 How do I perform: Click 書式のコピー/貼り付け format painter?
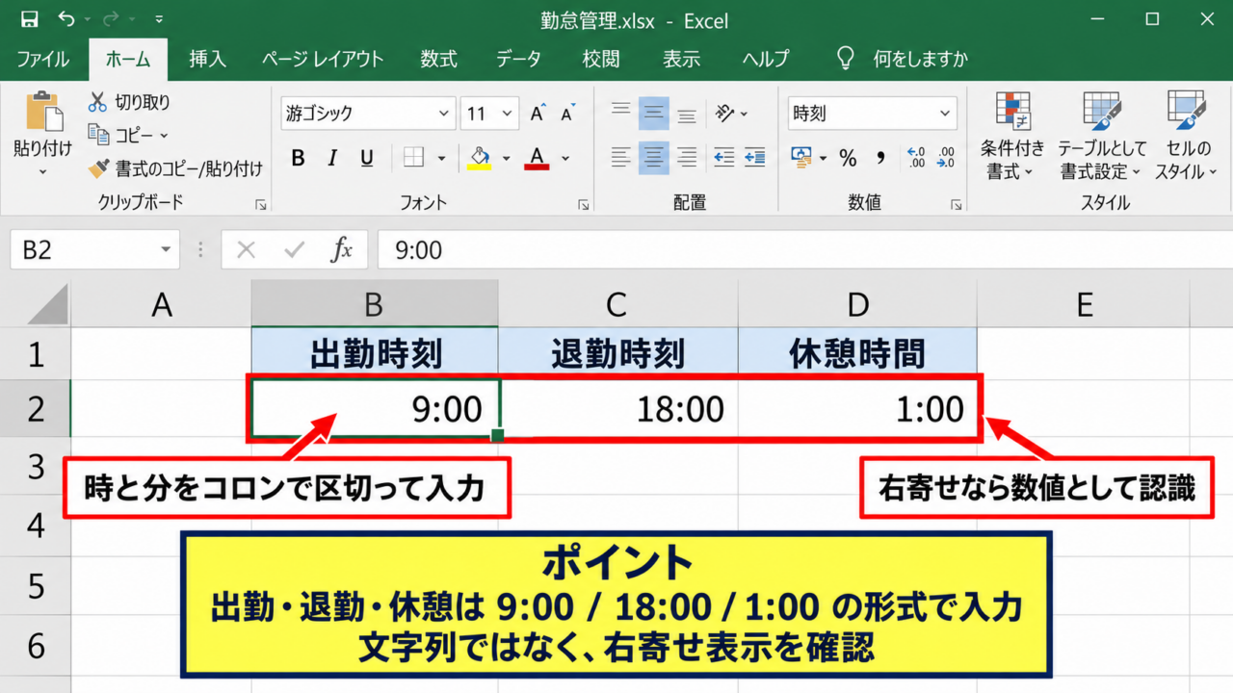174,168
